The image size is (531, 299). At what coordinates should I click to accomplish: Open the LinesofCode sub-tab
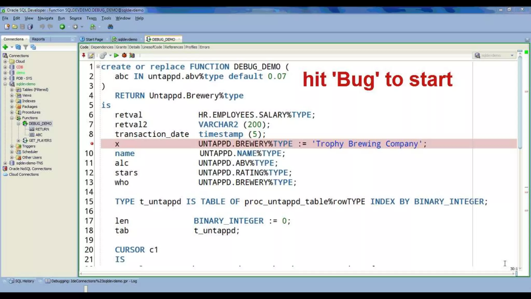click(x=152, y=47)
